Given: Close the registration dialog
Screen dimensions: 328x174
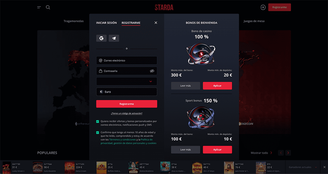Looking at the screenshot, I should (x=156, y=23).
